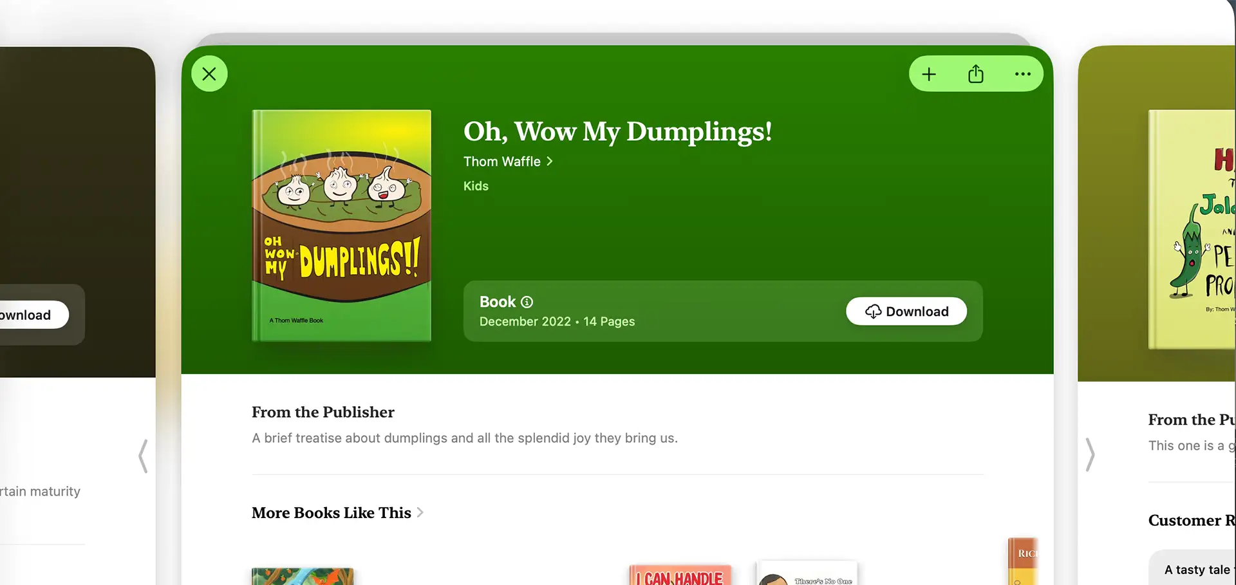Viewport: 1236px width, 585px height.
Task: Go to next book with right arrow
Action: coord(1090,454)
